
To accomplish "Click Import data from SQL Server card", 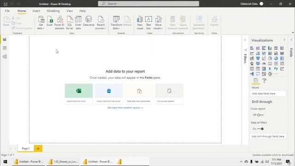I will click(x=109, y=94).
